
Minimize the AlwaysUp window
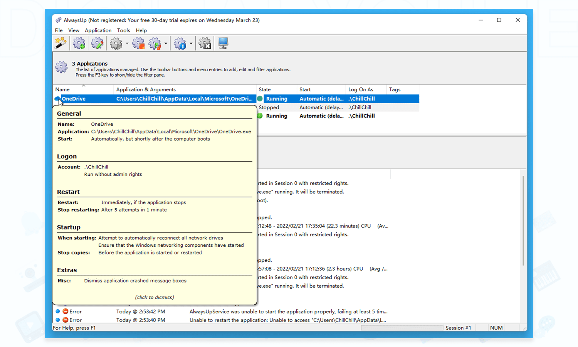click(x=481, y=20)
